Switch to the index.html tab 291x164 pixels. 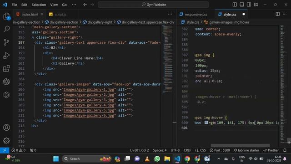tap(30, 14)
